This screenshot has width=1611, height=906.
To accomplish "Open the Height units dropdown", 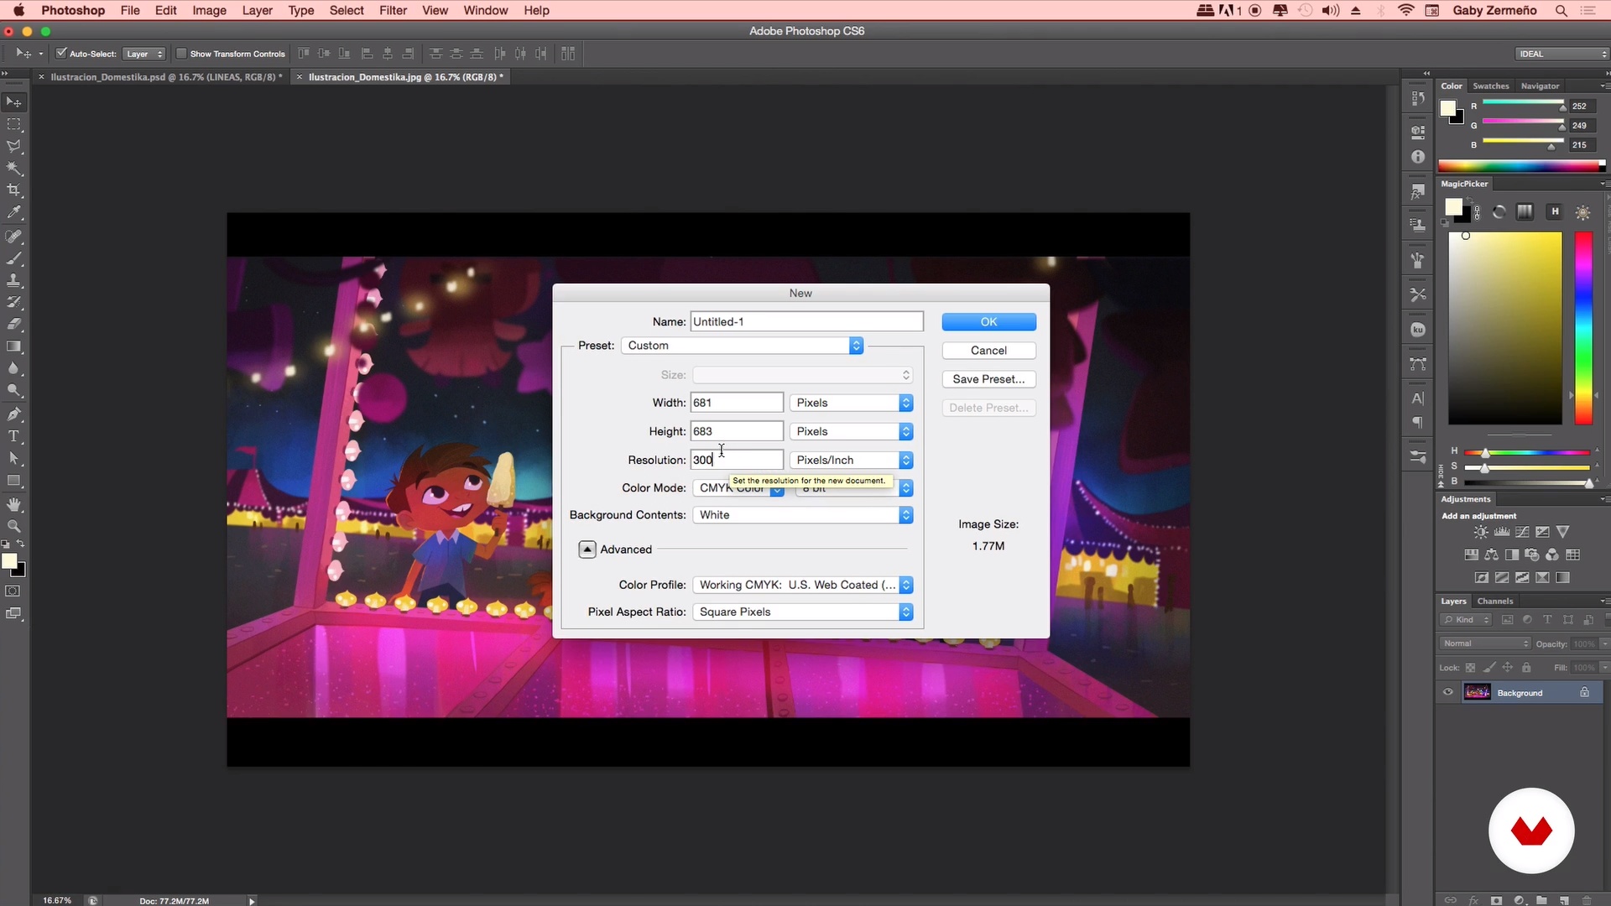I will 851,431.
